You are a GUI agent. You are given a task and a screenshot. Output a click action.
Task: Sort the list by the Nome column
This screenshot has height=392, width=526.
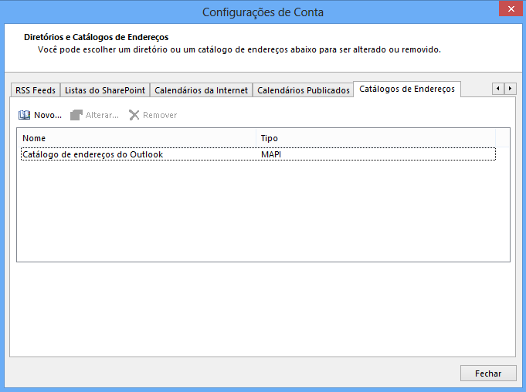coord(137,138)
